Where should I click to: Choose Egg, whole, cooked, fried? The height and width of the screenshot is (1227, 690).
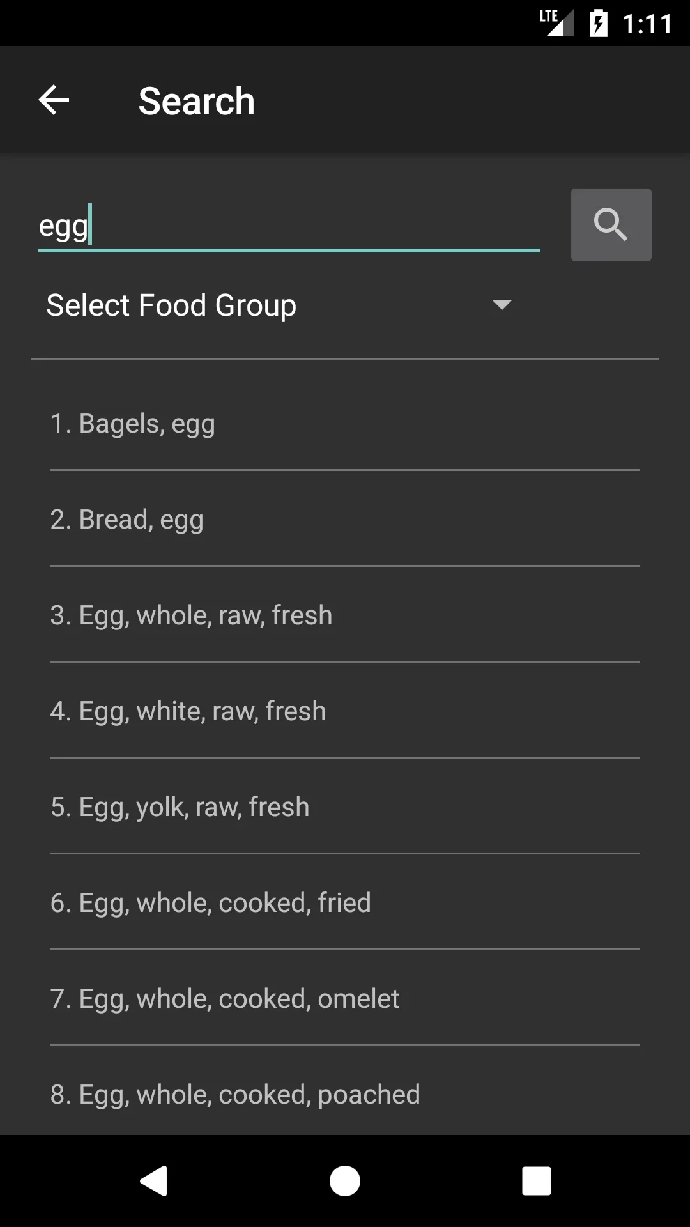345,902
